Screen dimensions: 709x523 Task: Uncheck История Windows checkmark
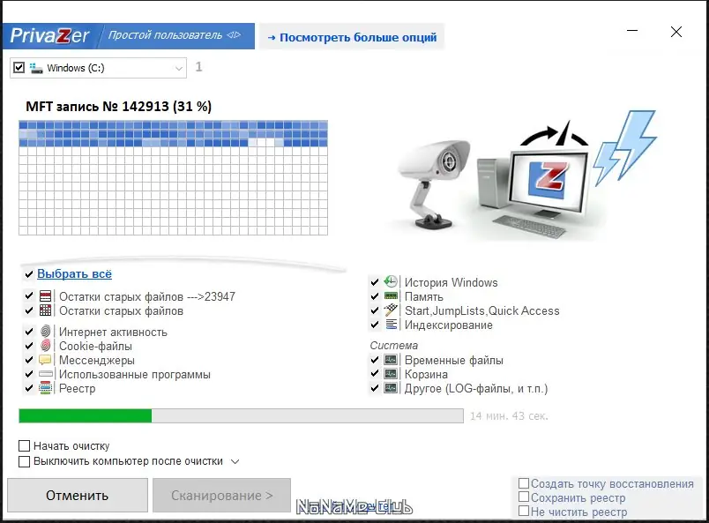pyautogui.click(x=375, y=282)
